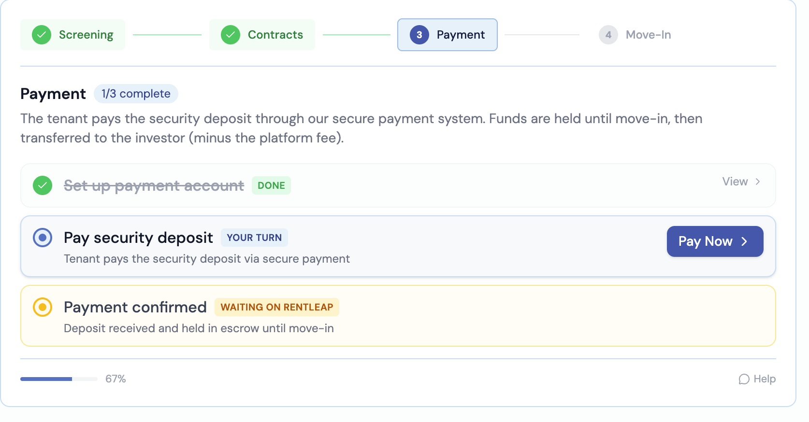Viewport: 809px width, 422px height.
Task: Click the Contracts step green checkmark icon
Action: 231,35
